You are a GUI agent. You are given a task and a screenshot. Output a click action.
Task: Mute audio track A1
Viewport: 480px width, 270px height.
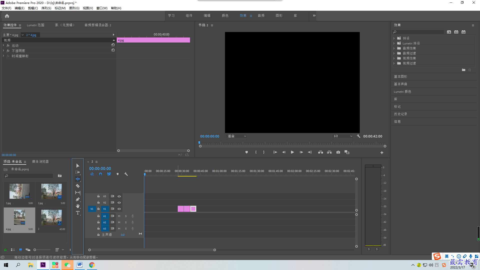(x=119, y=216)
